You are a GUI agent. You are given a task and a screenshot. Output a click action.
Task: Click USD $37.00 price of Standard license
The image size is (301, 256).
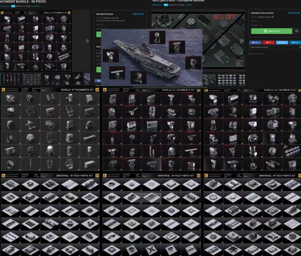coord(138,14)
